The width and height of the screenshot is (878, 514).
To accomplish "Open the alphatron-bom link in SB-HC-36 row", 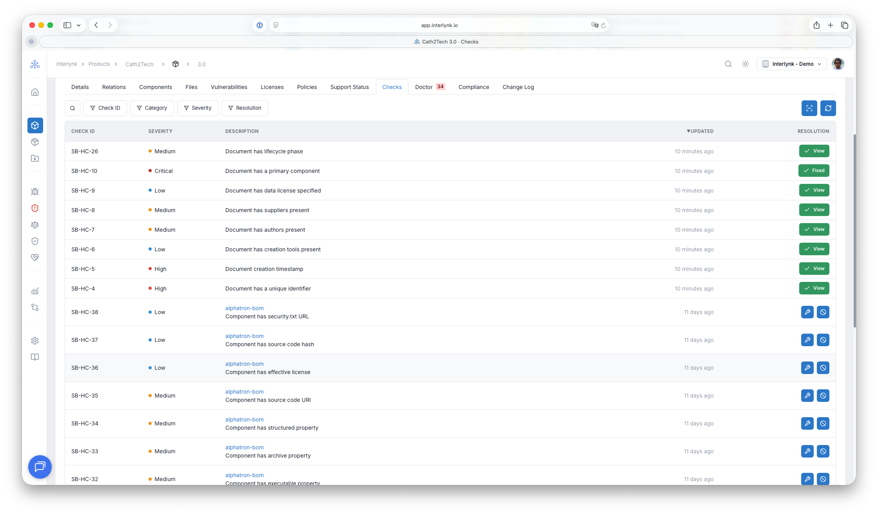I will point(245,364).
